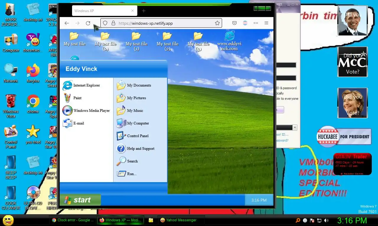
Task: Click the volume speaker tray icon
Action: point(326,220)
